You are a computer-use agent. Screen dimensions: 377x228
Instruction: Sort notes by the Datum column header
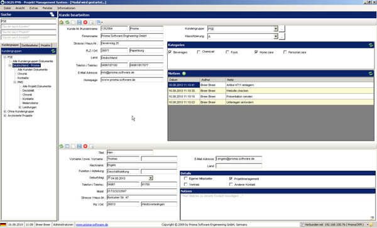coord(183,80)
